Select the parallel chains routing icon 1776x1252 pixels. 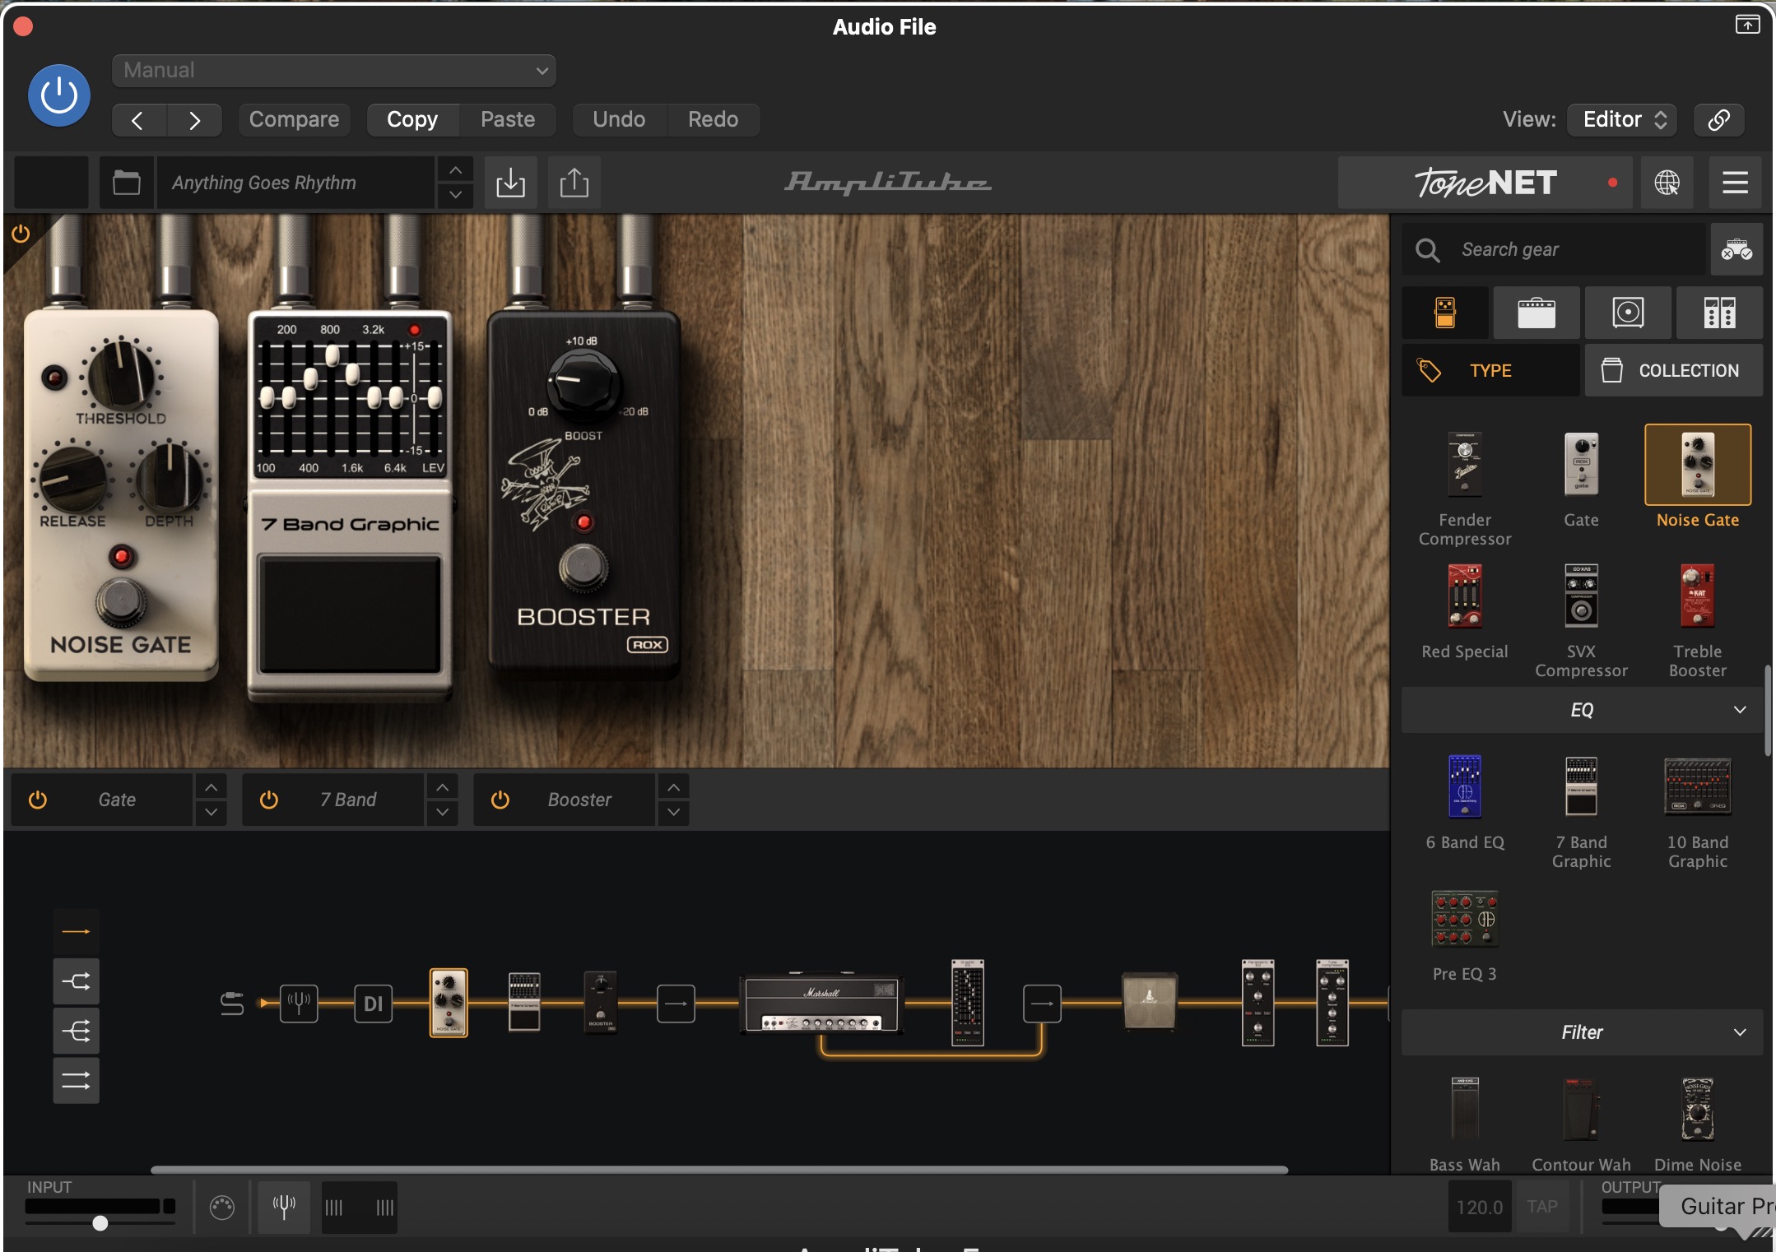pos(77,1080)
